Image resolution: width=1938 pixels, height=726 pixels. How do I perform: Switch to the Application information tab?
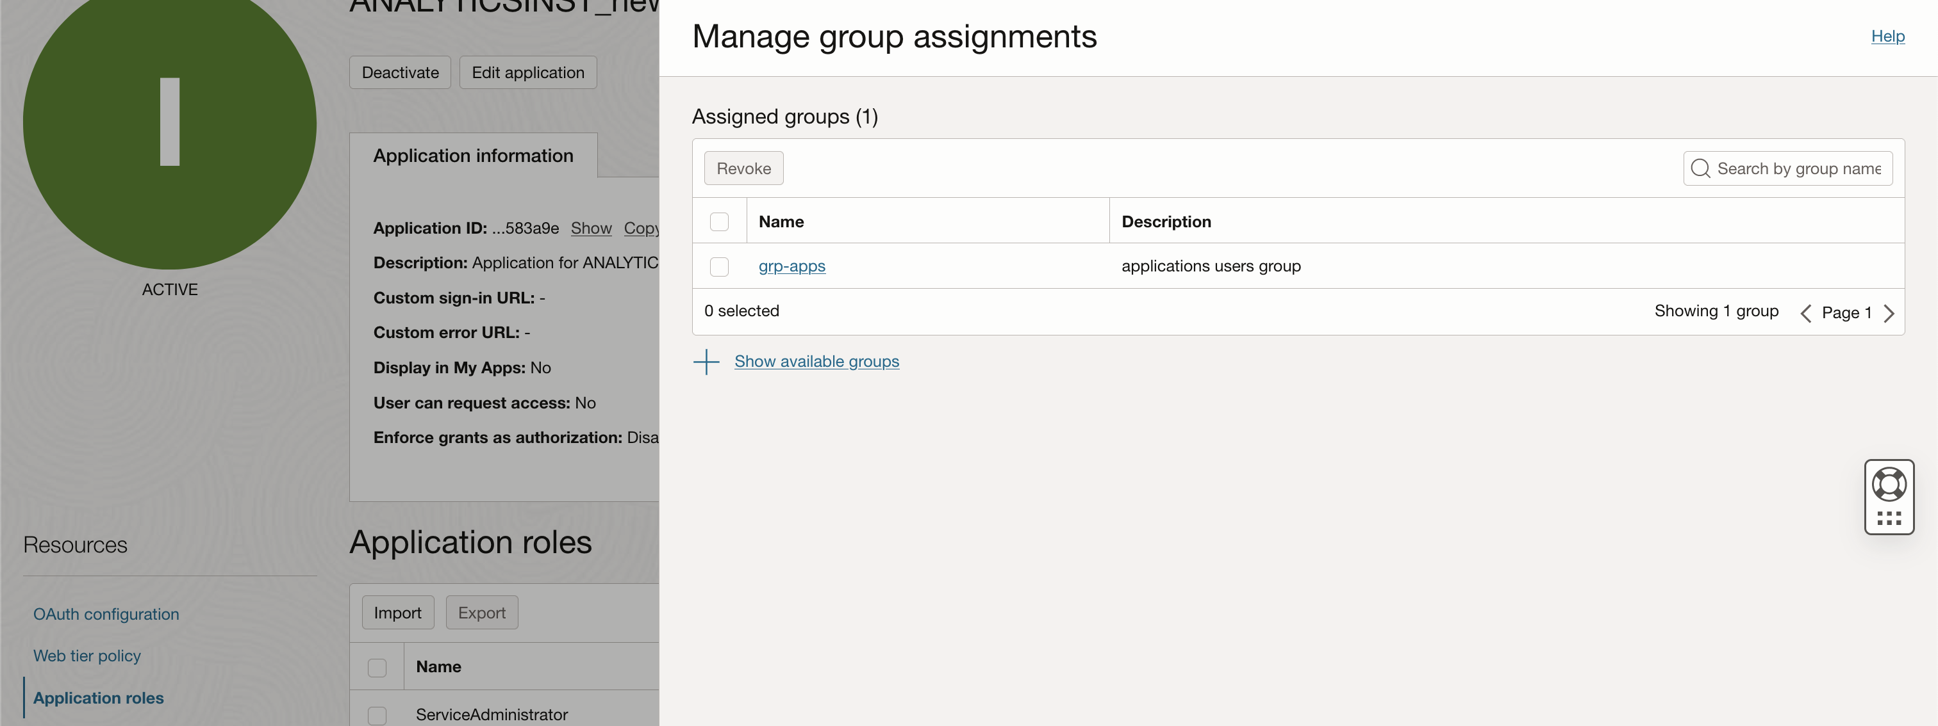pyautogui.click(x=473, y=155)
